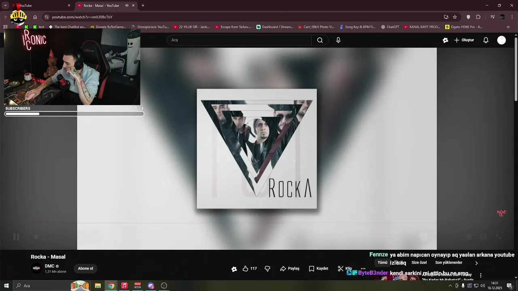Start voice search with the microphone icon
This screenshot has width=518, height=291.
(x=338, y=40)
